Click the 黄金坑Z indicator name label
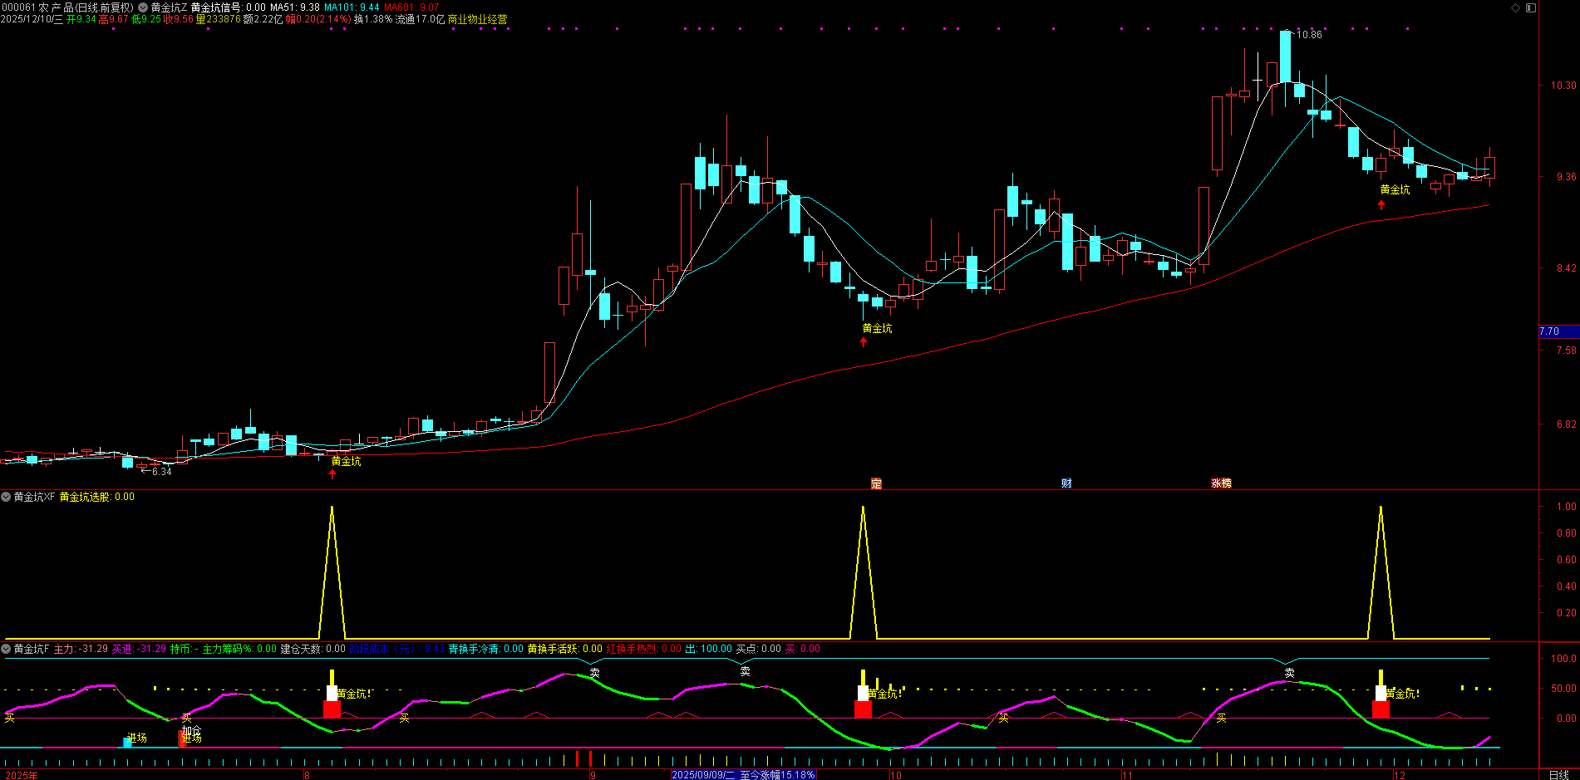The image size is (1580, 780). point(169,7)
